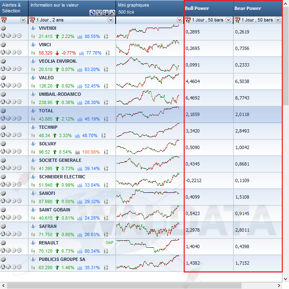The image size is (289, 289).
Task: Click vertical scrollbar up arrow
Action: click(286, 4)
